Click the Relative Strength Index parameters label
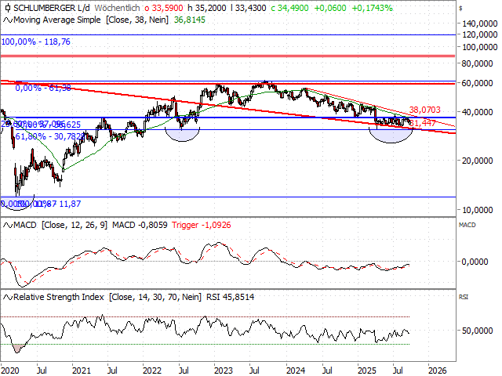This screenshot has height=376, width=502. point(107,298)
